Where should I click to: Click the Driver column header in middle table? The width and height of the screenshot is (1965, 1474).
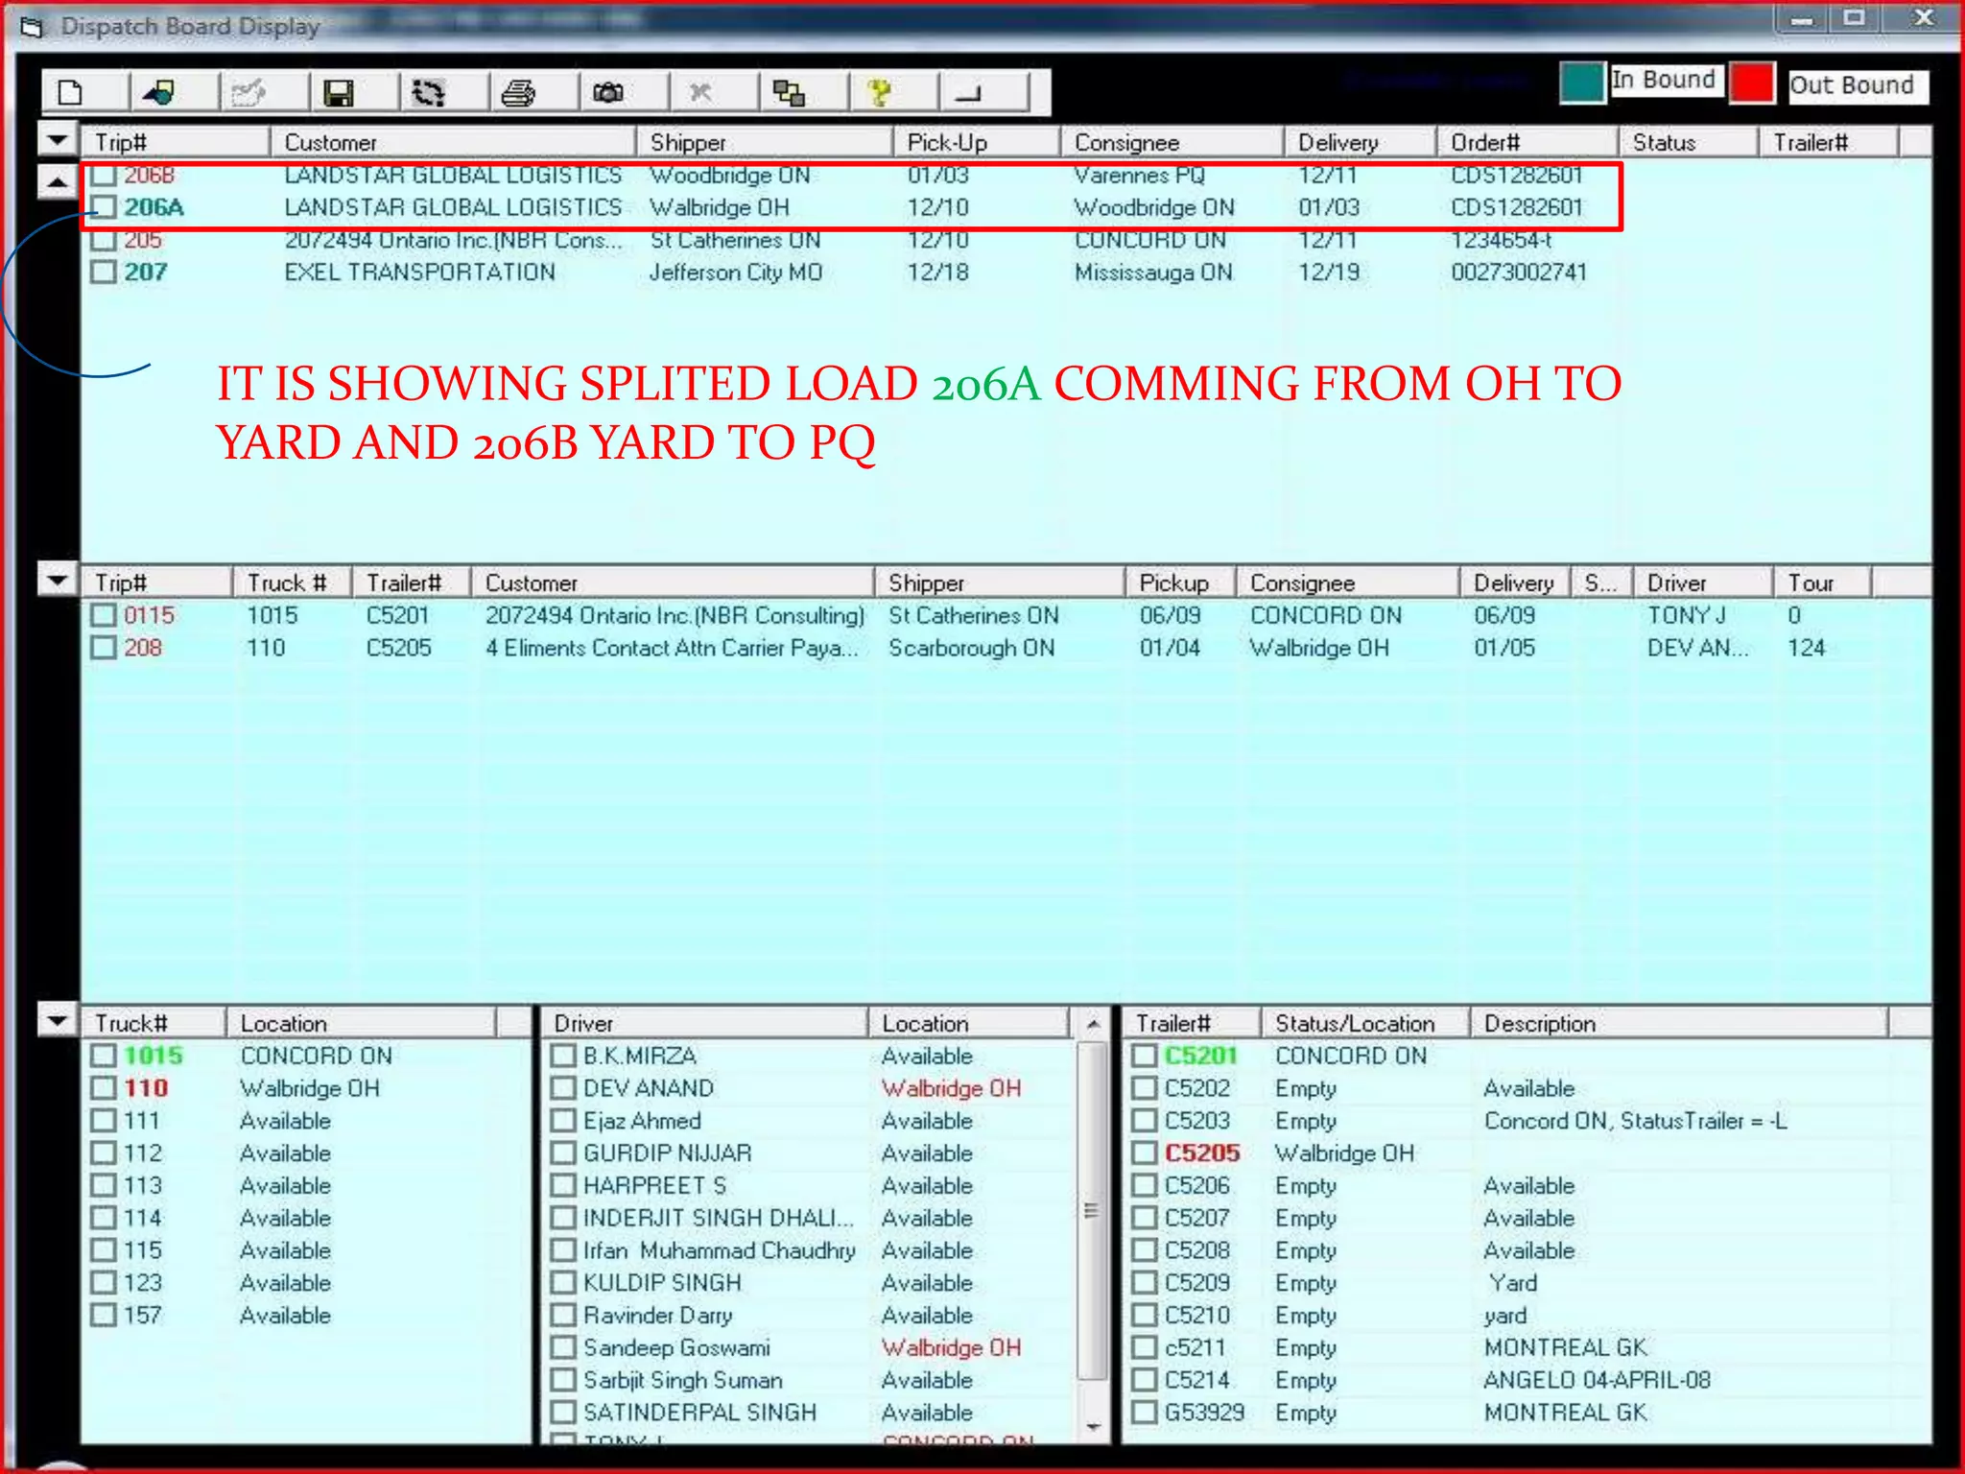[x=1702, y=582]
